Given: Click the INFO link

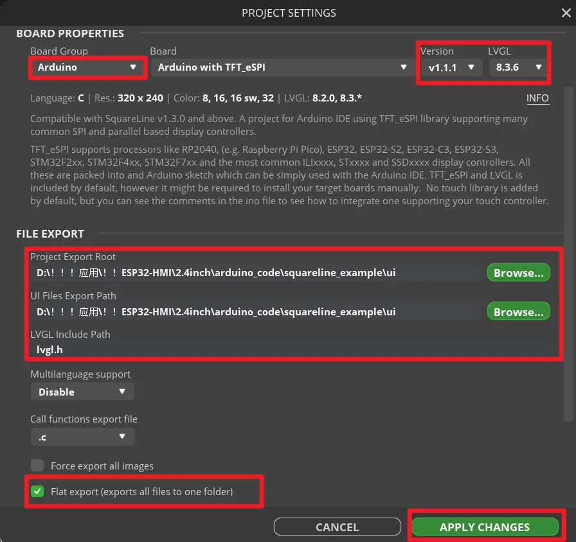Looking at the screenshot, I should click(537, 98).
